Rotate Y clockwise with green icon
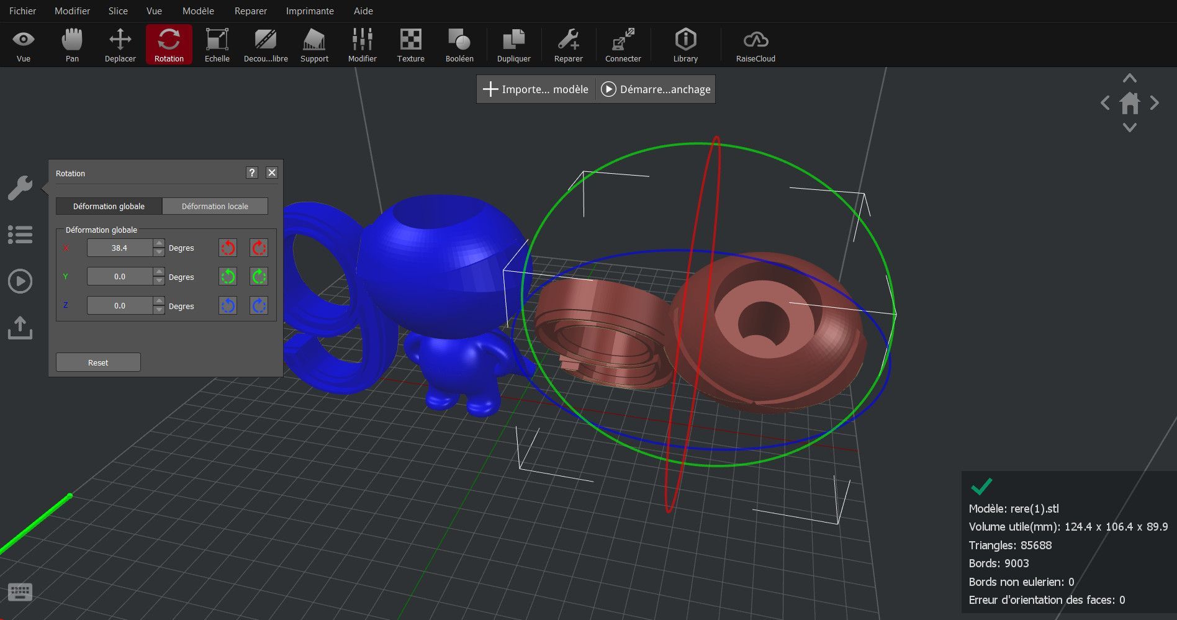The width and height of the screenshot is (1177, 620). pos(259,277)
